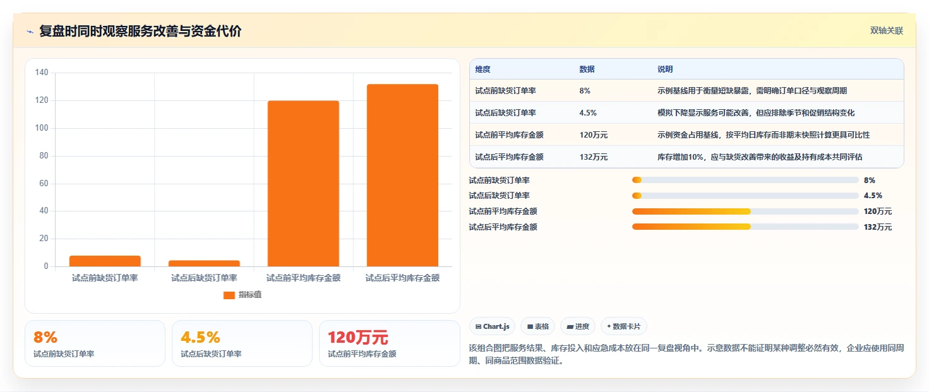Screen dimensions: 929x392
Task: Click table cell 8% in data column
Action: pos(585,91)
